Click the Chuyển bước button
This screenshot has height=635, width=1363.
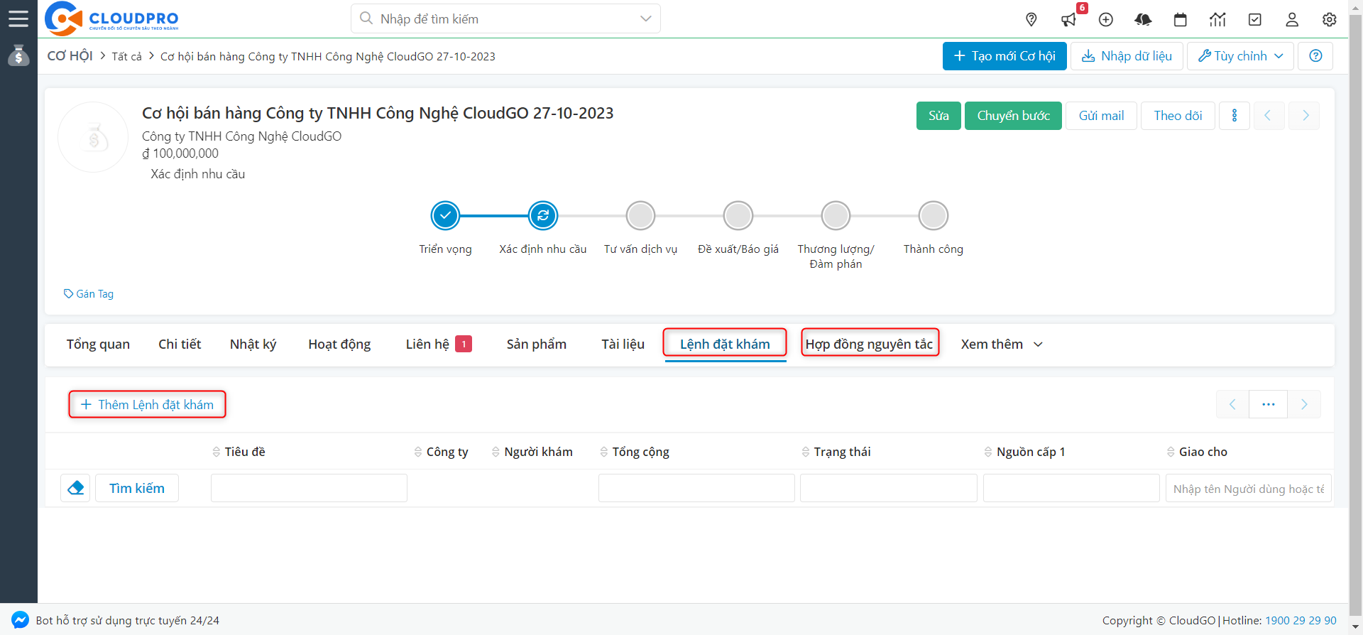(x=1013, y=116)
